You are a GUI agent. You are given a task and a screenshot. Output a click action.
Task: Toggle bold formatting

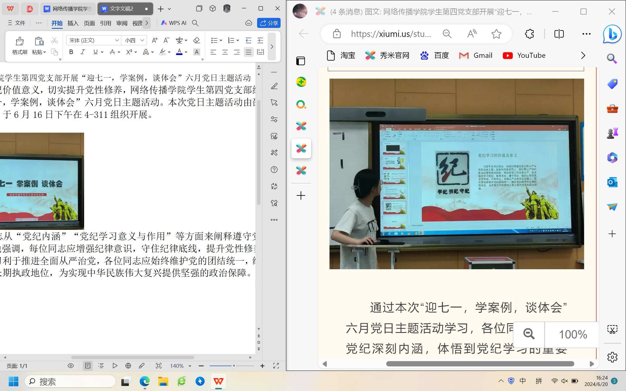pyautogui.click(x=71, y=52)
